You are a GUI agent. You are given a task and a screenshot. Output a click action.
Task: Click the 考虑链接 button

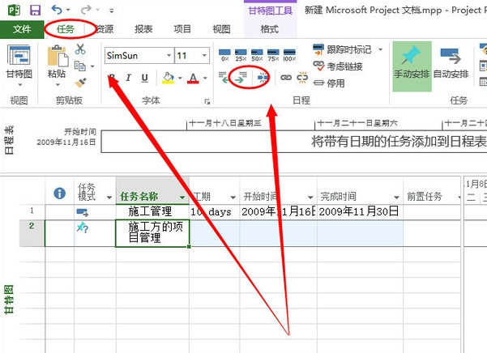click(338, 66)
